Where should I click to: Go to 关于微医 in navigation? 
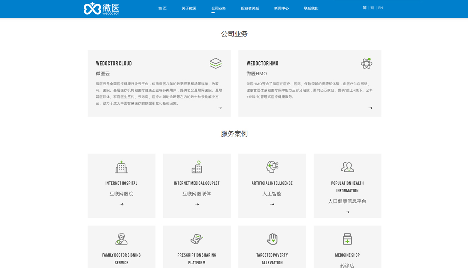(189, 8)
